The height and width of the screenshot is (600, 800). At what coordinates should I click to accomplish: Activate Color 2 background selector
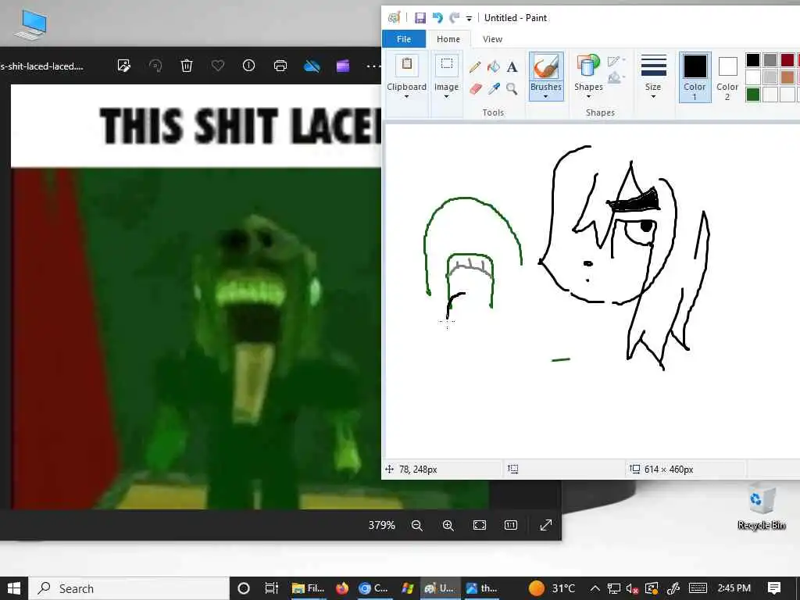(x=727, y=77)
